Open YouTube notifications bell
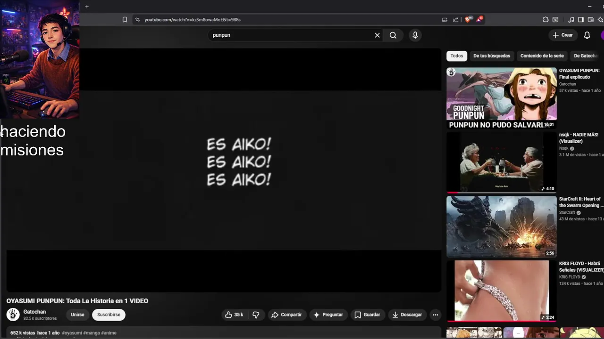 (x=587, y=35)
